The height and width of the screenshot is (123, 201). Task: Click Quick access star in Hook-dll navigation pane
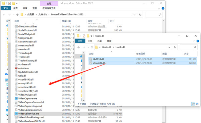81,56
